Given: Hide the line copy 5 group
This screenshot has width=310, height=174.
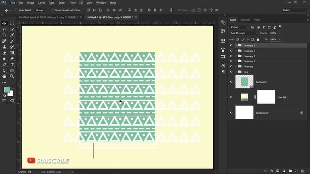Looking at the screenshot, I should click(231, 45).
